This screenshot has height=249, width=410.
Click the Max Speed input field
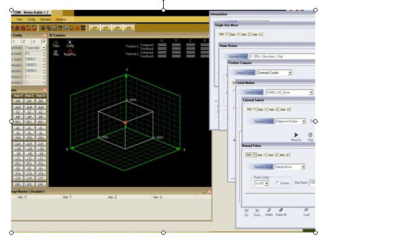coord(312,183)
